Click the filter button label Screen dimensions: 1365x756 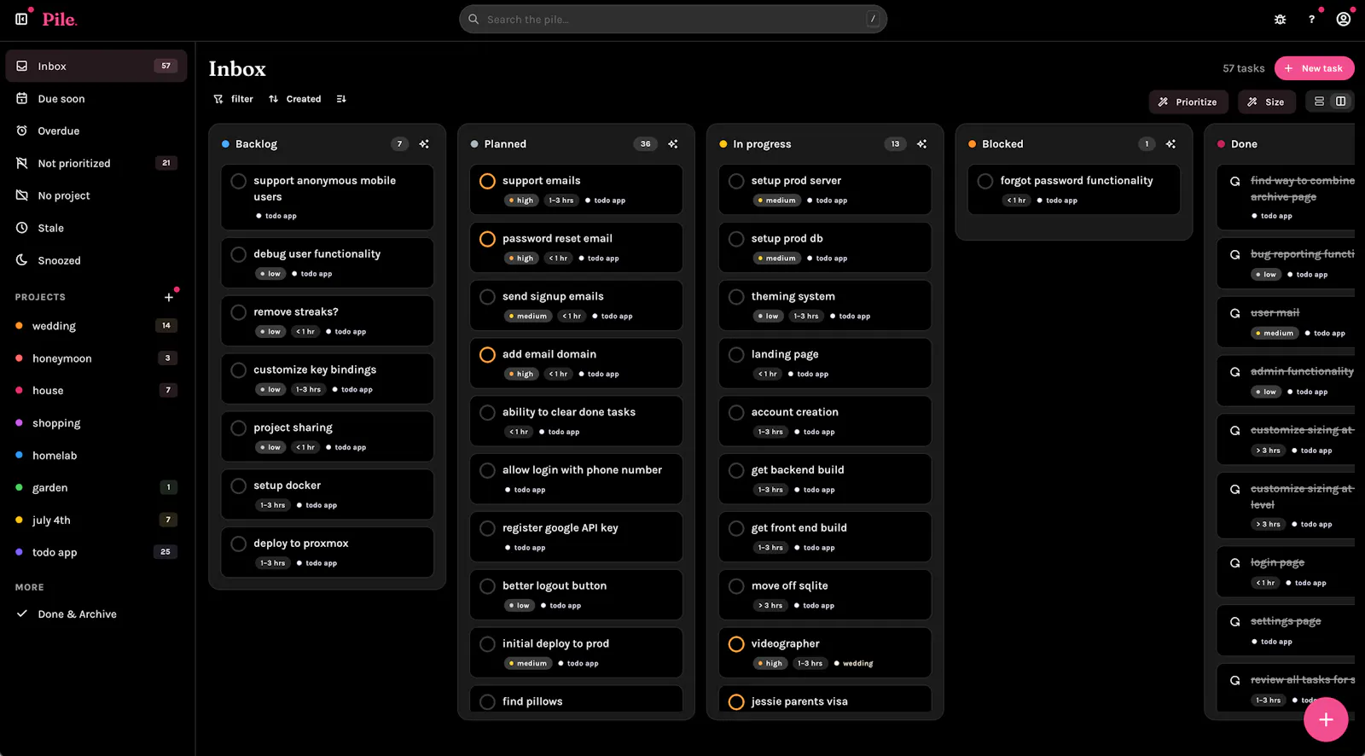(242, 99)
